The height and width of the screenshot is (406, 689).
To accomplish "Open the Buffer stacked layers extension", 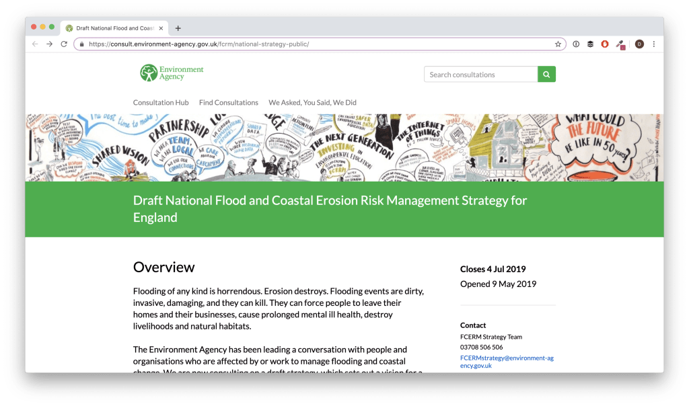I will (591, 44).
